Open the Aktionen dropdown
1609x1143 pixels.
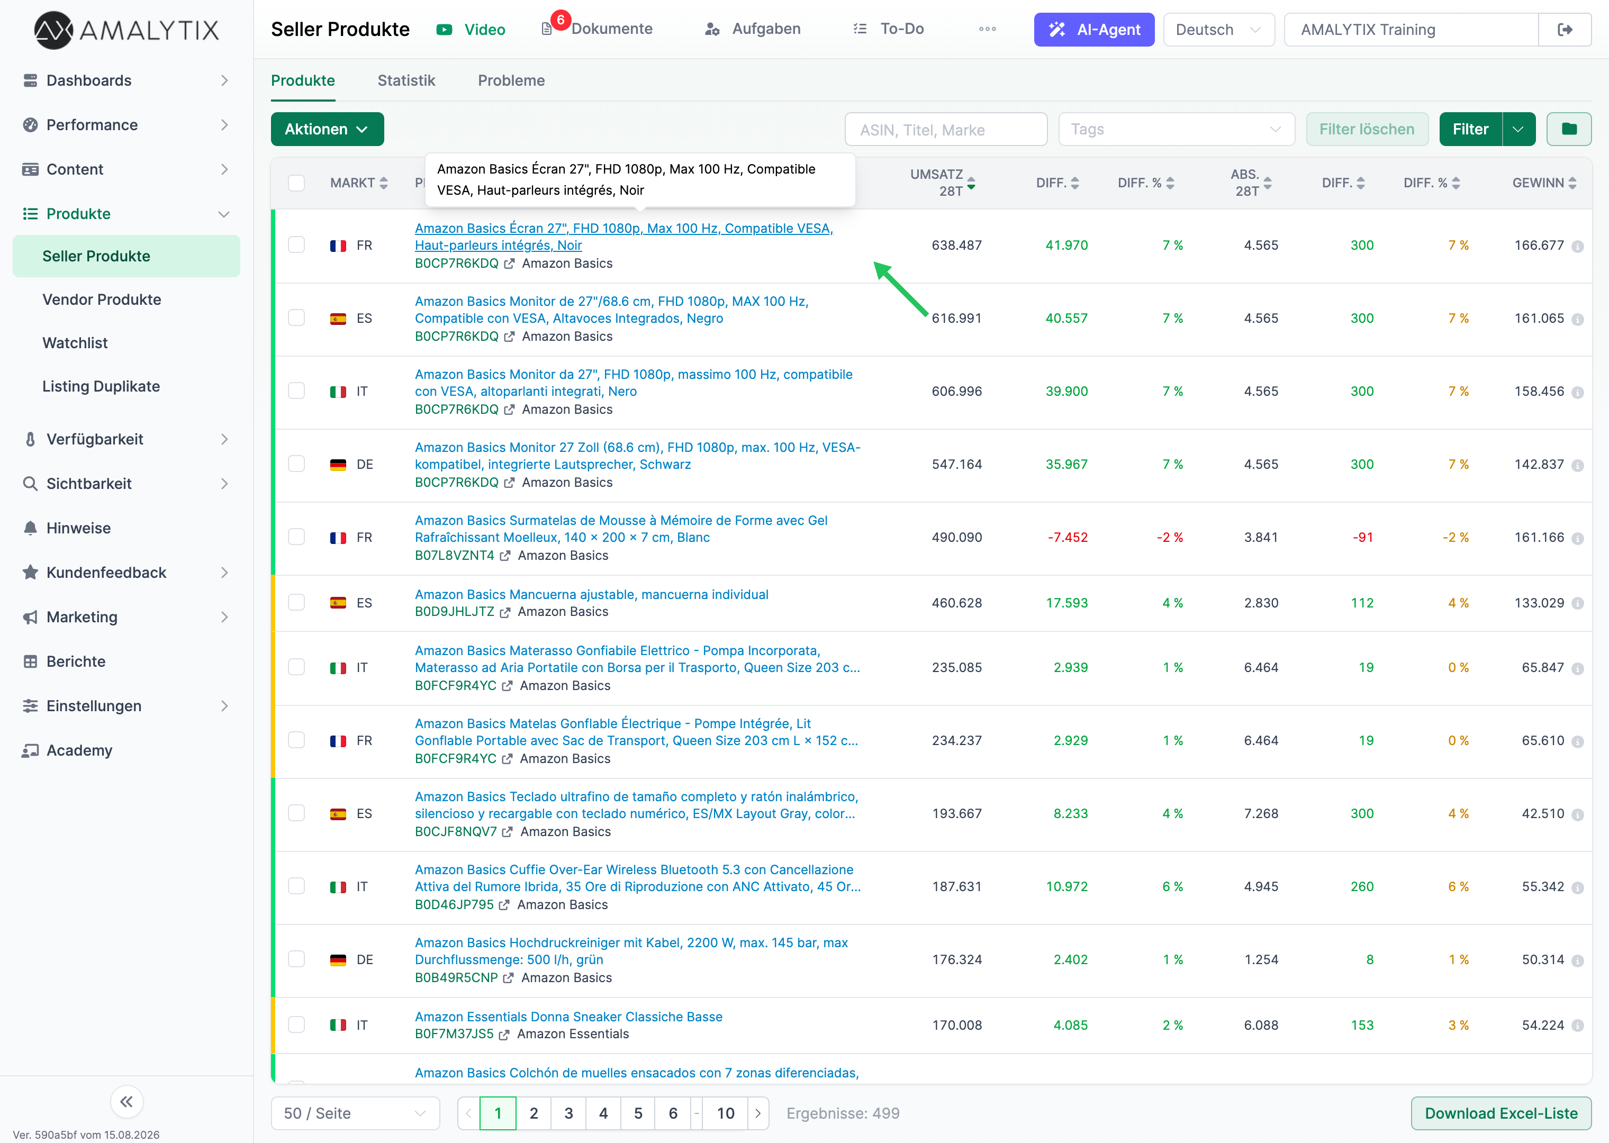click(x=327, y=129)
